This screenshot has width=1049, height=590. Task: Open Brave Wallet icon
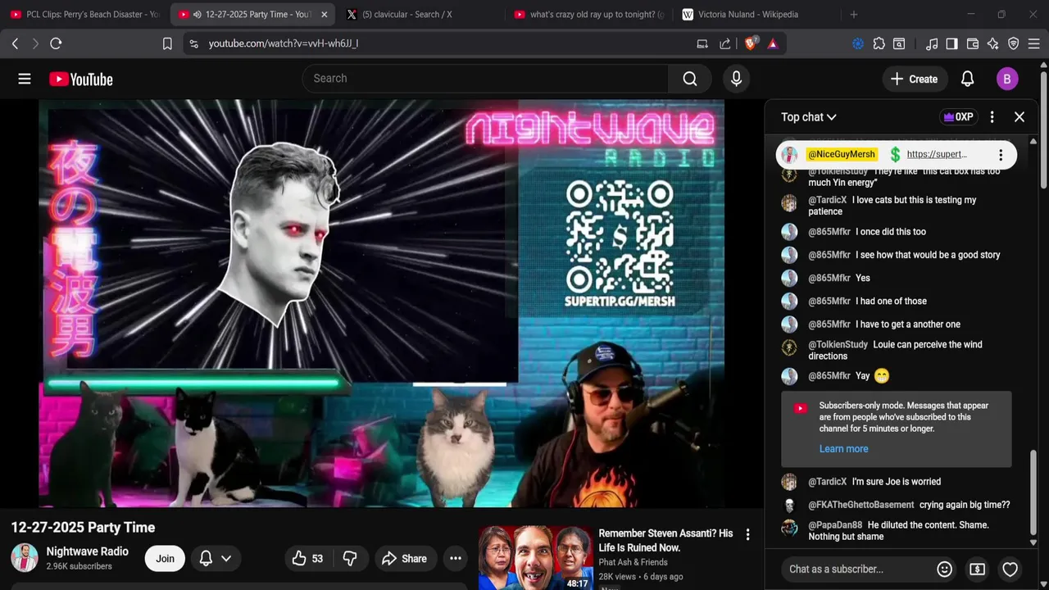(x=973, y=43)
